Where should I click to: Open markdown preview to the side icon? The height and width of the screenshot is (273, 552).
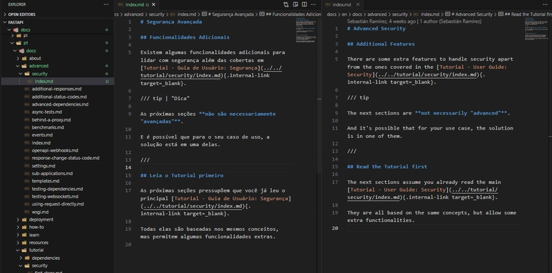(x=295, y=5)
